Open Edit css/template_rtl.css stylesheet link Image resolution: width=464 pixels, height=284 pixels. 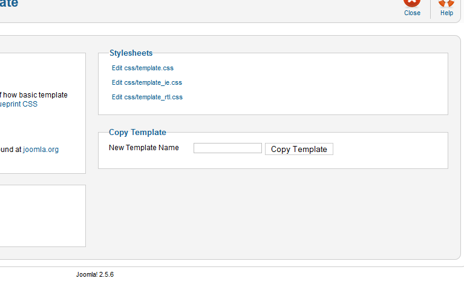[147, 97]
